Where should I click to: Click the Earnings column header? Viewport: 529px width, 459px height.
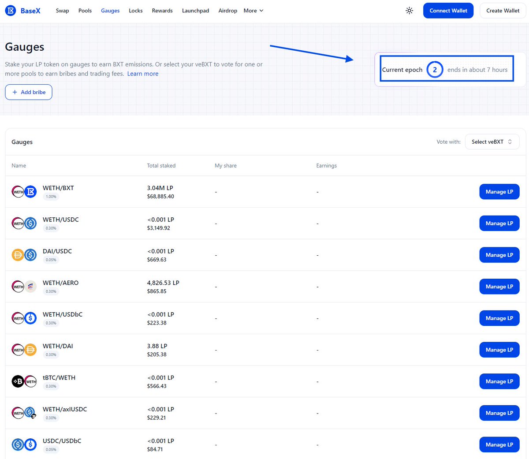(x=327, y=166)
